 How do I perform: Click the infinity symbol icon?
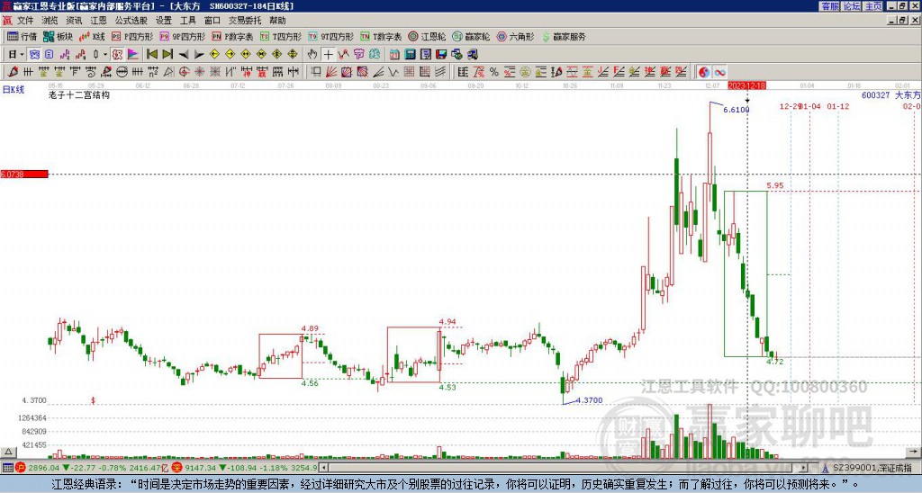(719, 72)
